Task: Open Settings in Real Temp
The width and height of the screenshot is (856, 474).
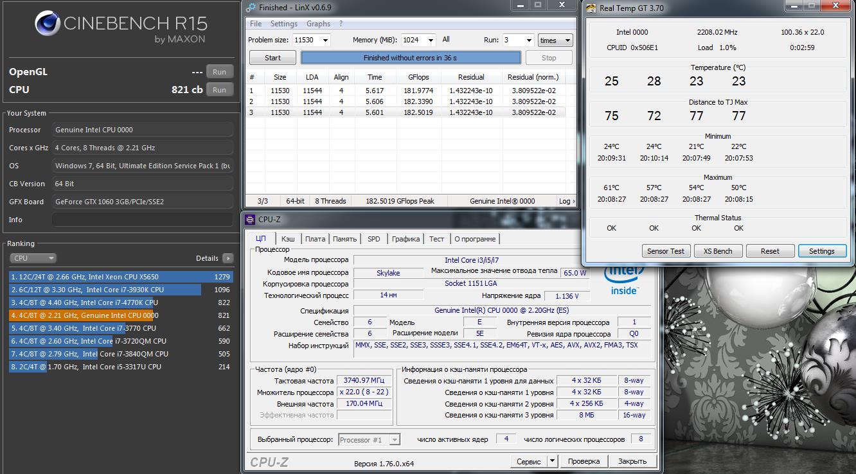Action: click(822, 251)
